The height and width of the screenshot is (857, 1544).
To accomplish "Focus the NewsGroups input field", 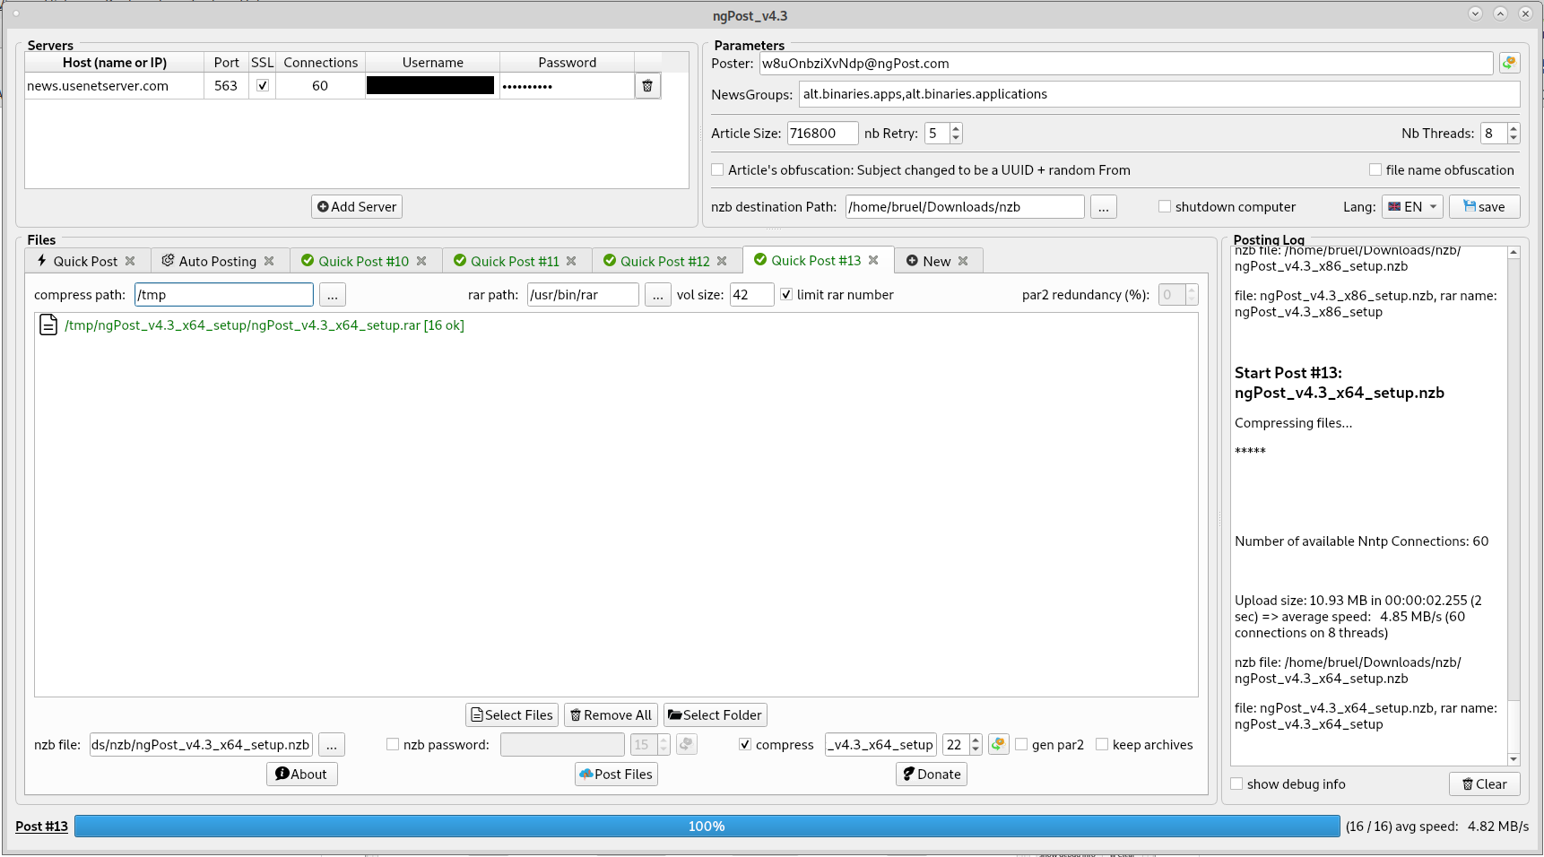I will (1158, 94).
